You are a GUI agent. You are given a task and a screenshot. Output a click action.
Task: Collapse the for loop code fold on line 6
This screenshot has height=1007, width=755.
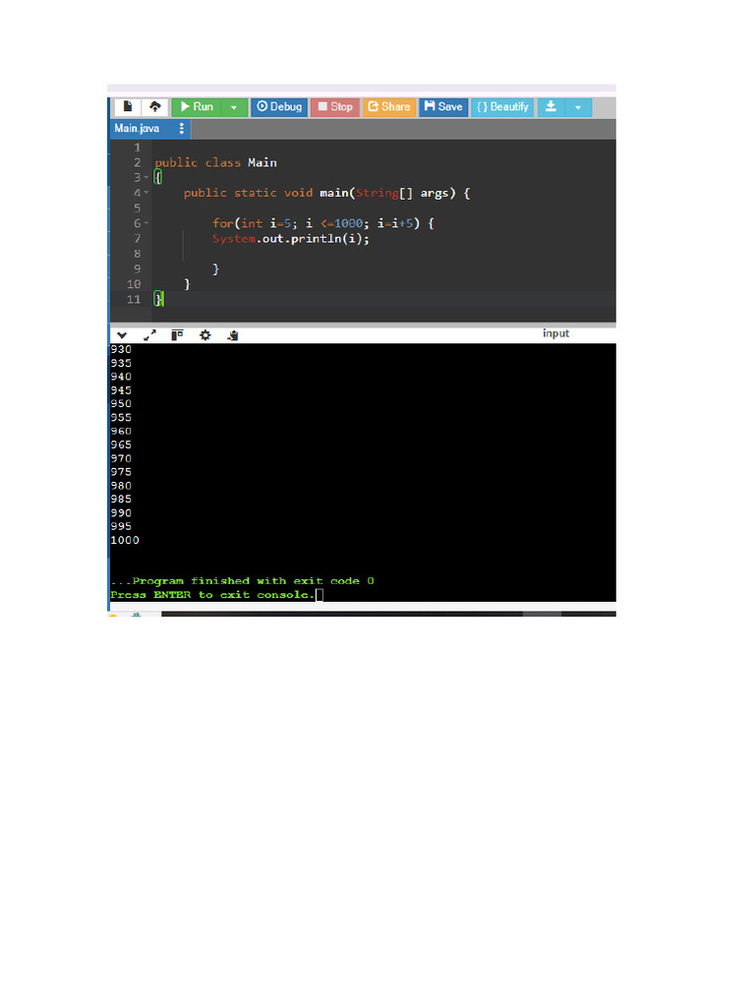pyautogui.click(x=146, y=223)
